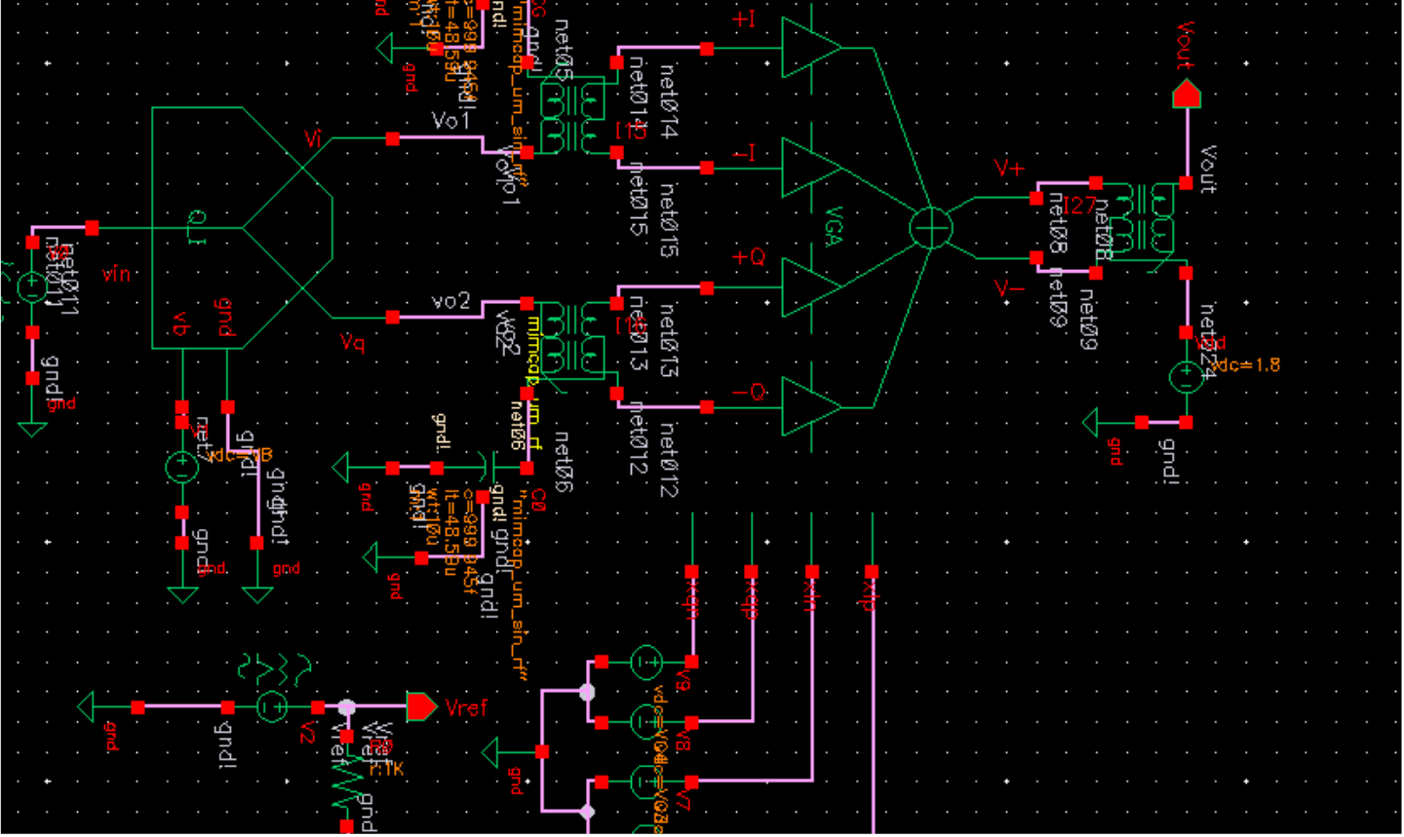1404x837 pixels.
Task: Select the -I amplifier triangle
Action: click(x=811, y=168)
